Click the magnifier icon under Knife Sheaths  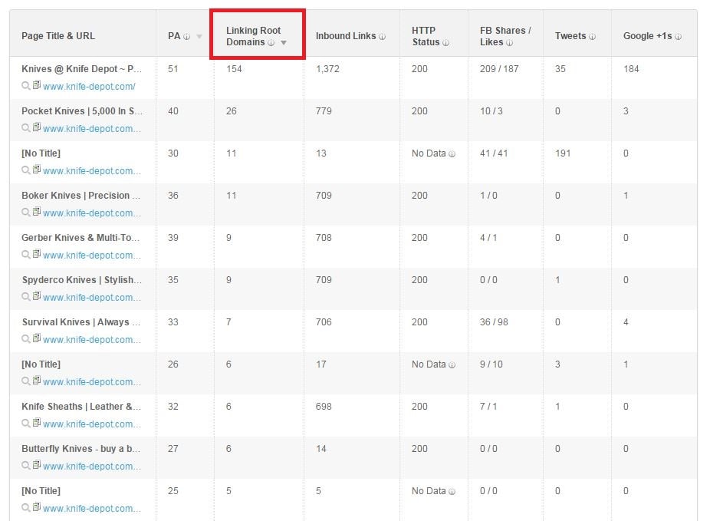point(26,423)
